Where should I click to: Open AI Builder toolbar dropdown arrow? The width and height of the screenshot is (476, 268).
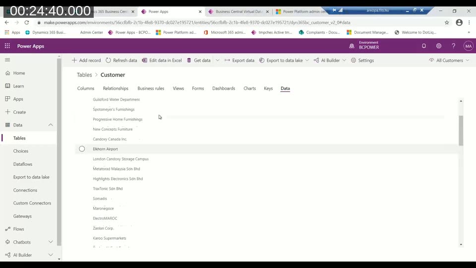344,61
